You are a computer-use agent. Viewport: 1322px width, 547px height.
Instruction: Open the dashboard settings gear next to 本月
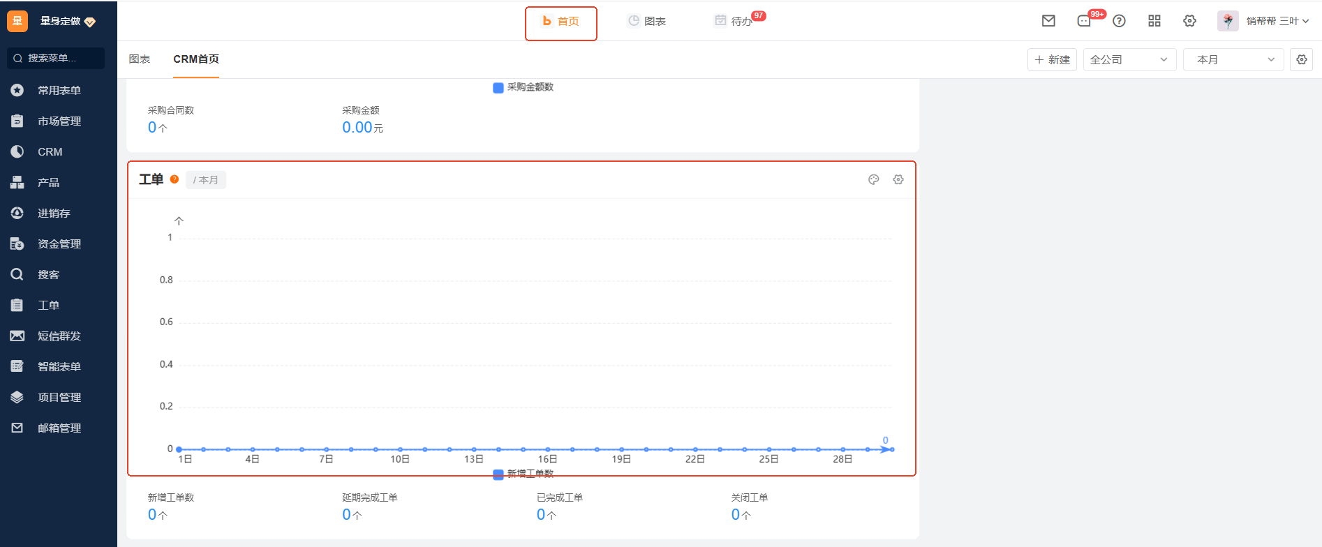coord(1302,60)
